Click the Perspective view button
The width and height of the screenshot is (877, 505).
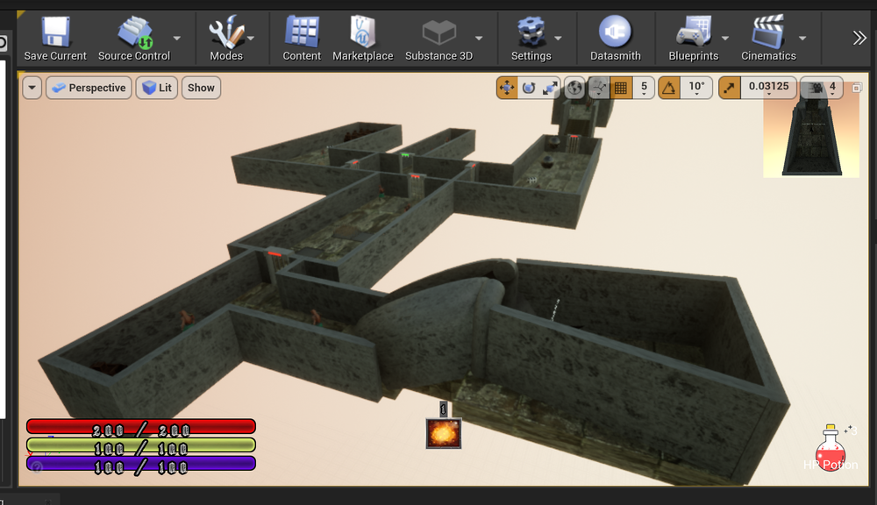(88, 88)
